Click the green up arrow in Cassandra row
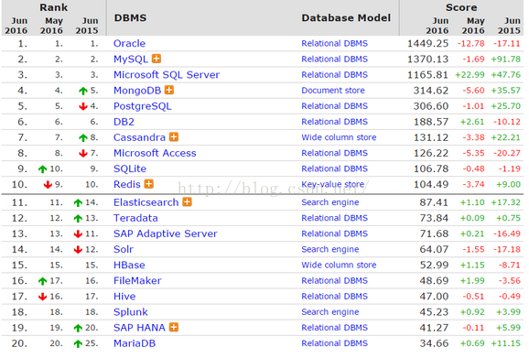 83,137
